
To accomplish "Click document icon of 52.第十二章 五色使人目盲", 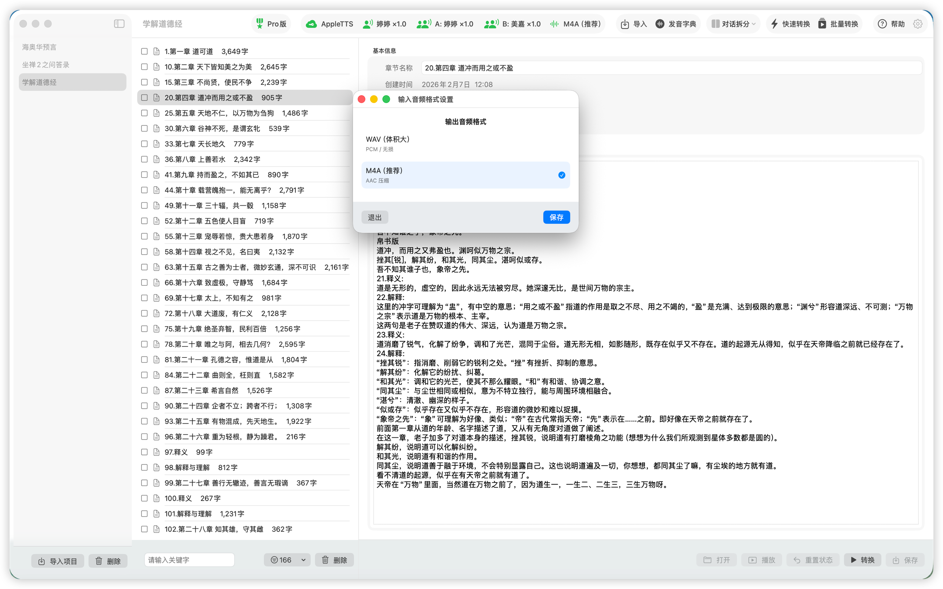I will click(157, 221).
